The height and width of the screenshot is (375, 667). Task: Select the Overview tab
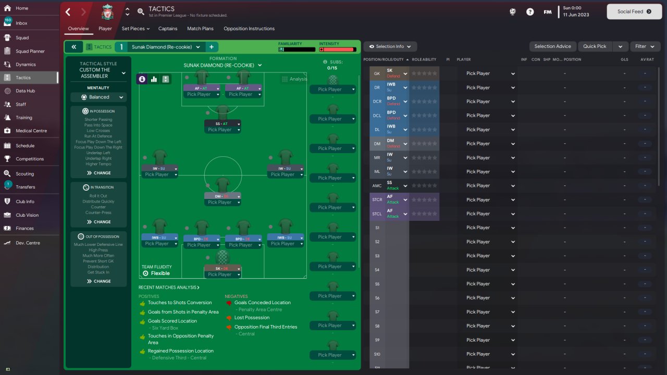78,29
